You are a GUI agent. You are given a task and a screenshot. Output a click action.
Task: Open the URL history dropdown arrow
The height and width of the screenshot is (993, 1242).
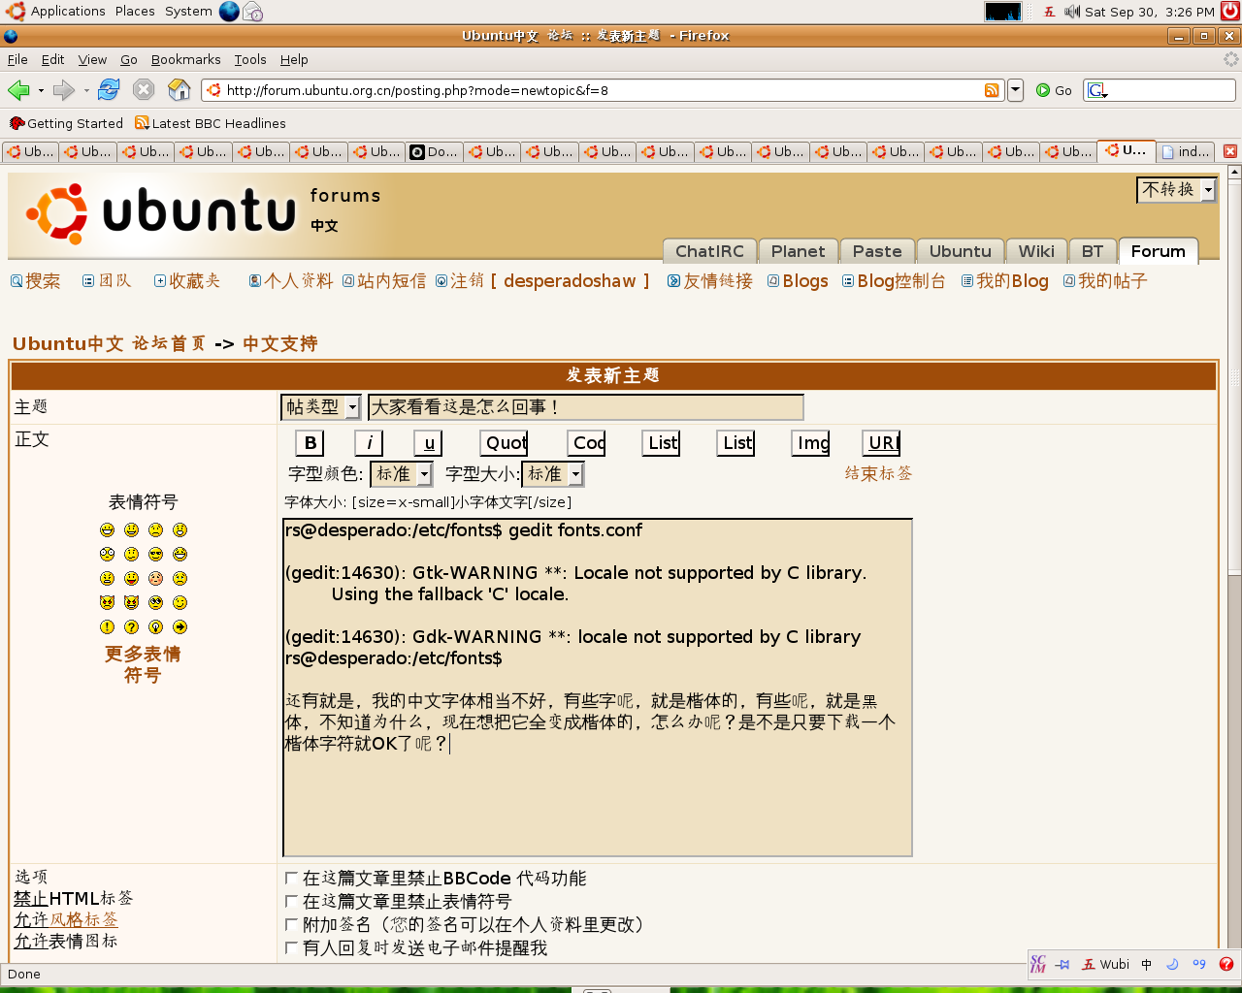1015,90
